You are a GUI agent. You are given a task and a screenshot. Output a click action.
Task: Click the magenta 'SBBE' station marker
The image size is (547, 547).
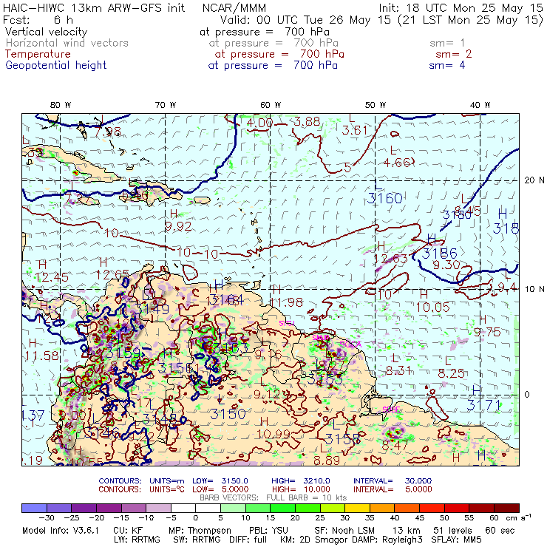pyautogui.click(x=391, y=410)
